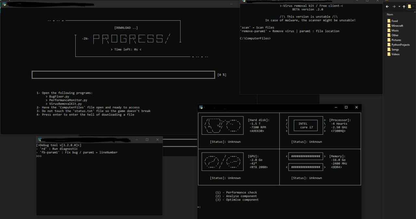
Task: Click the PROGRESS ASCII banner
Action: click(x=131, y=39)
